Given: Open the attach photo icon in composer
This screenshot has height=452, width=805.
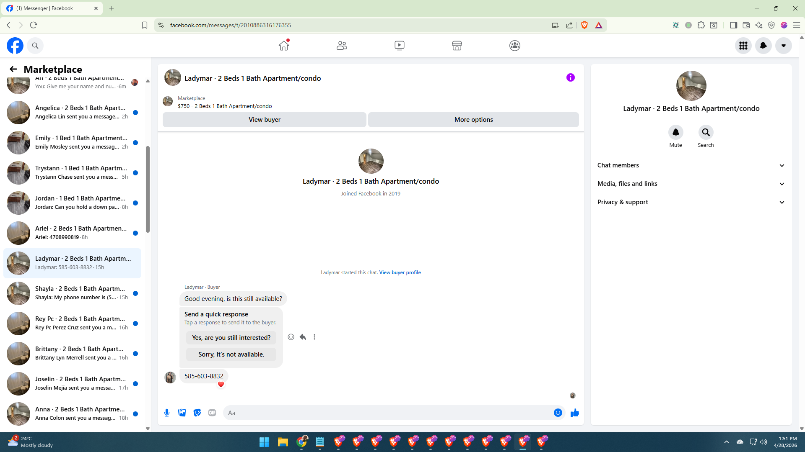Looking at the screenshot, I should [182, 413].
